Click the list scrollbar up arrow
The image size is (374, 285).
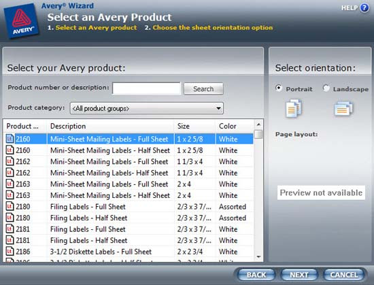[x=258, y=124]
